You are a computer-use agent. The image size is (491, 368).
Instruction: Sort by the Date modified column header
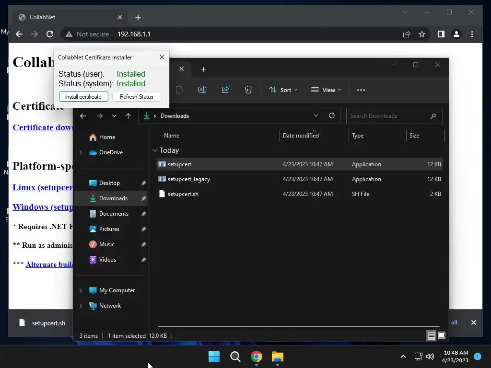tap(301, 136)
